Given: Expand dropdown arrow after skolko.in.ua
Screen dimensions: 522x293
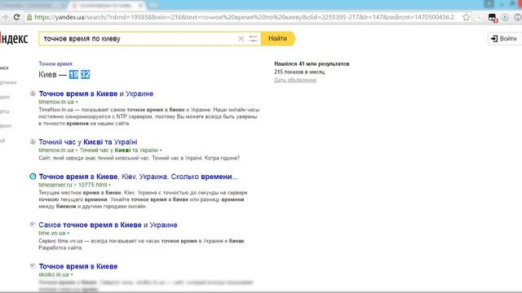Looking at the screenshot, I should pos(72,275).
